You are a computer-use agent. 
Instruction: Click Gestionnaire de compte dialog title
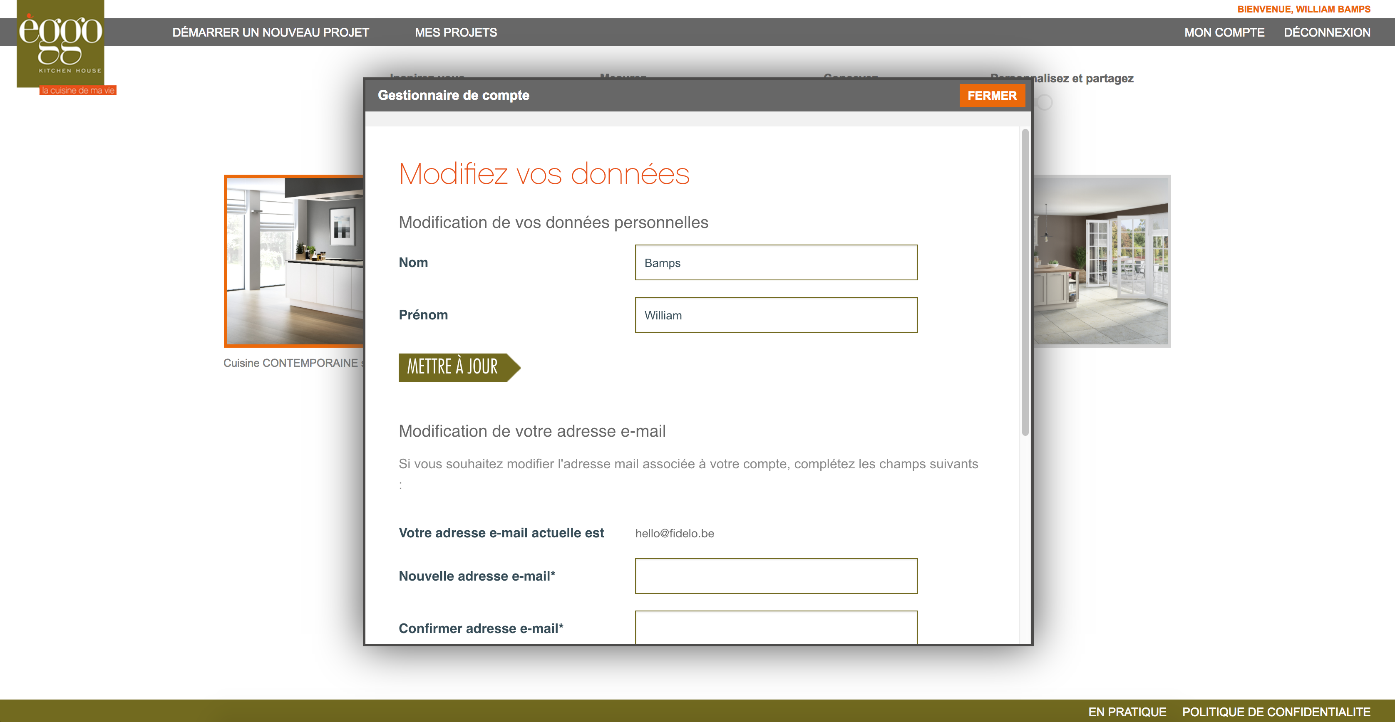(x=453, y=95)
